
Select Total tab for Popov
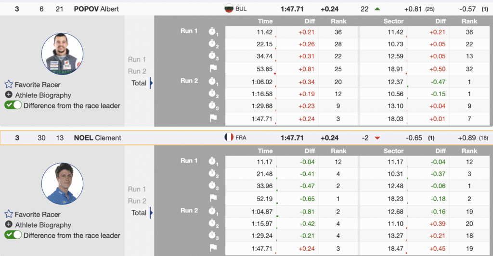tap(139, 83)
